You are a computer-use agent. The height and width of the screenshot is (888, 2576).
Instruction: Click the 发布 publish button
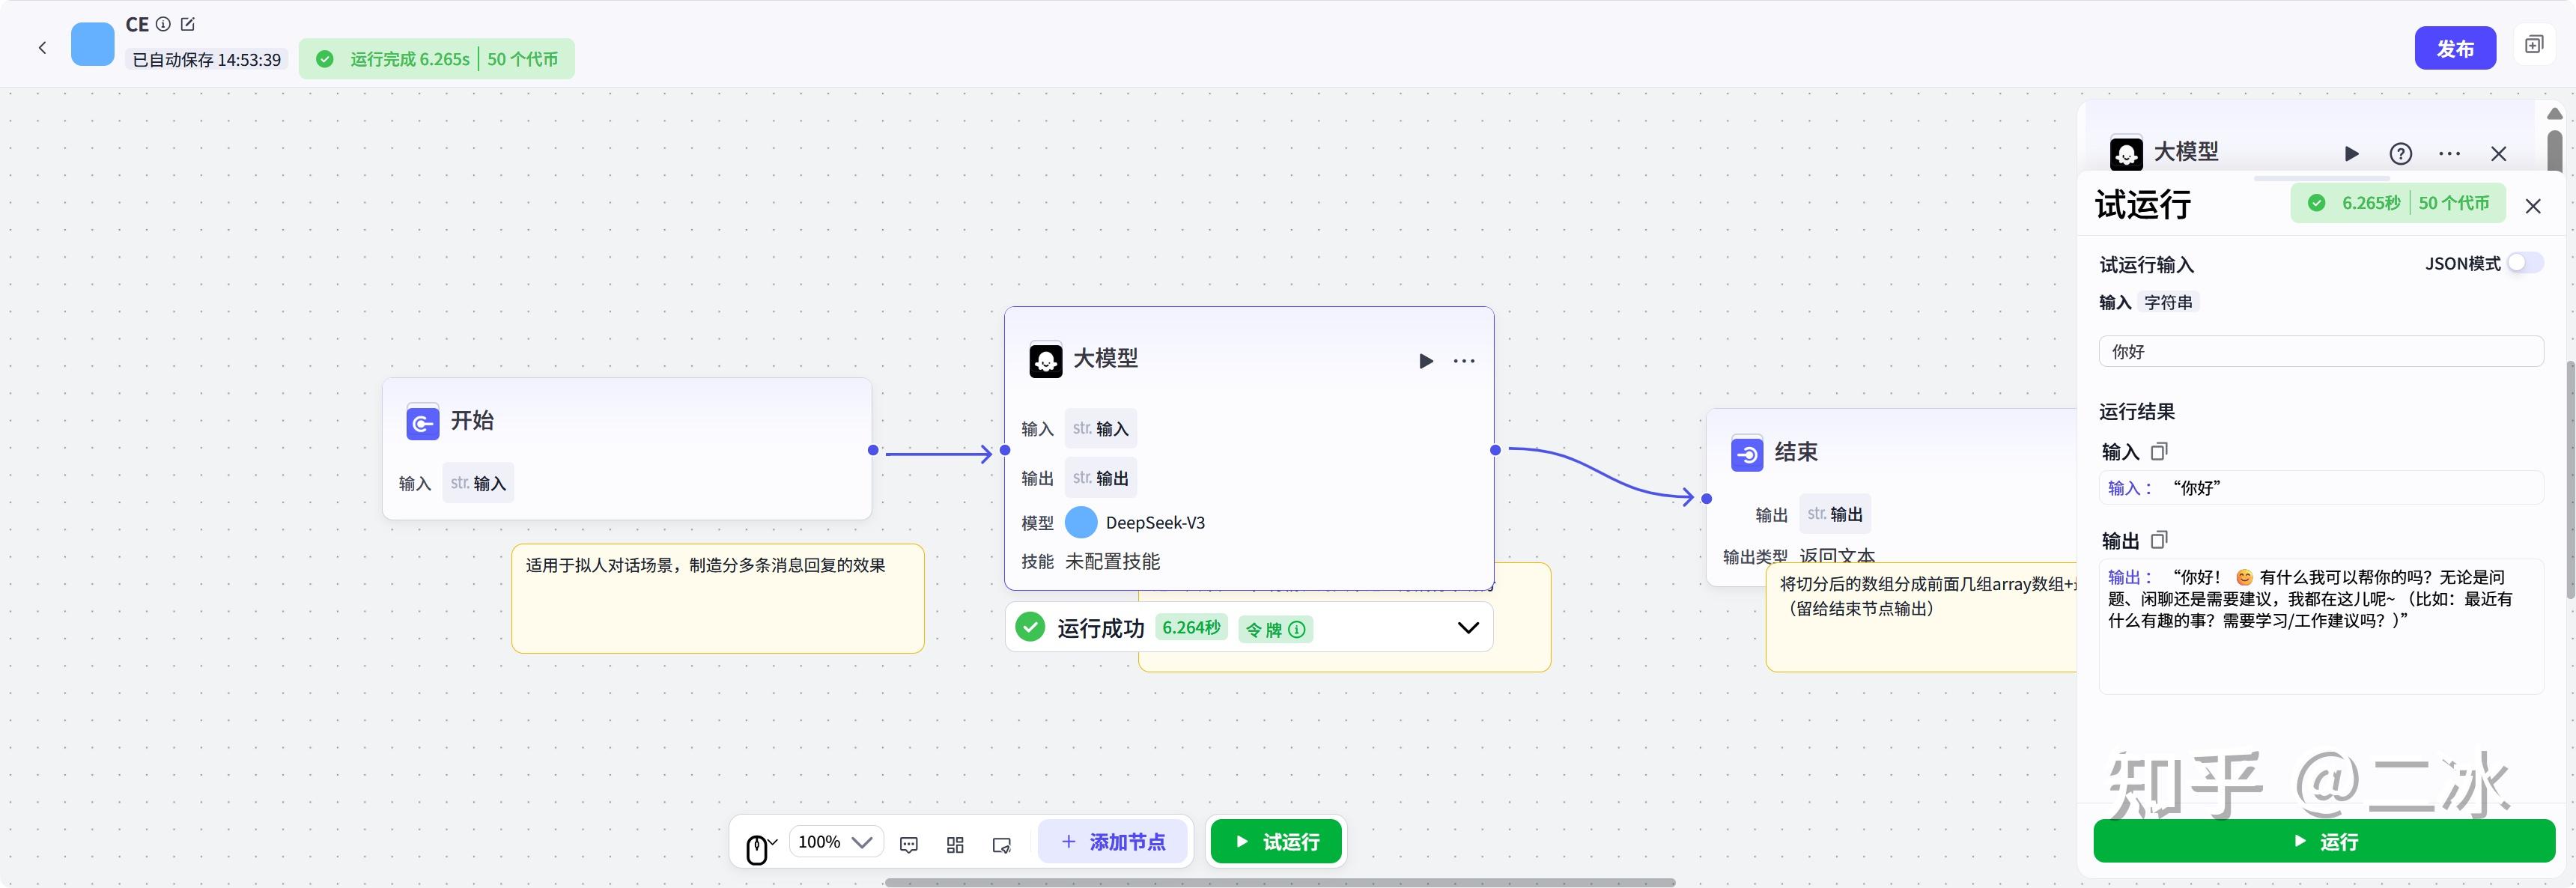coord(2455,47)
